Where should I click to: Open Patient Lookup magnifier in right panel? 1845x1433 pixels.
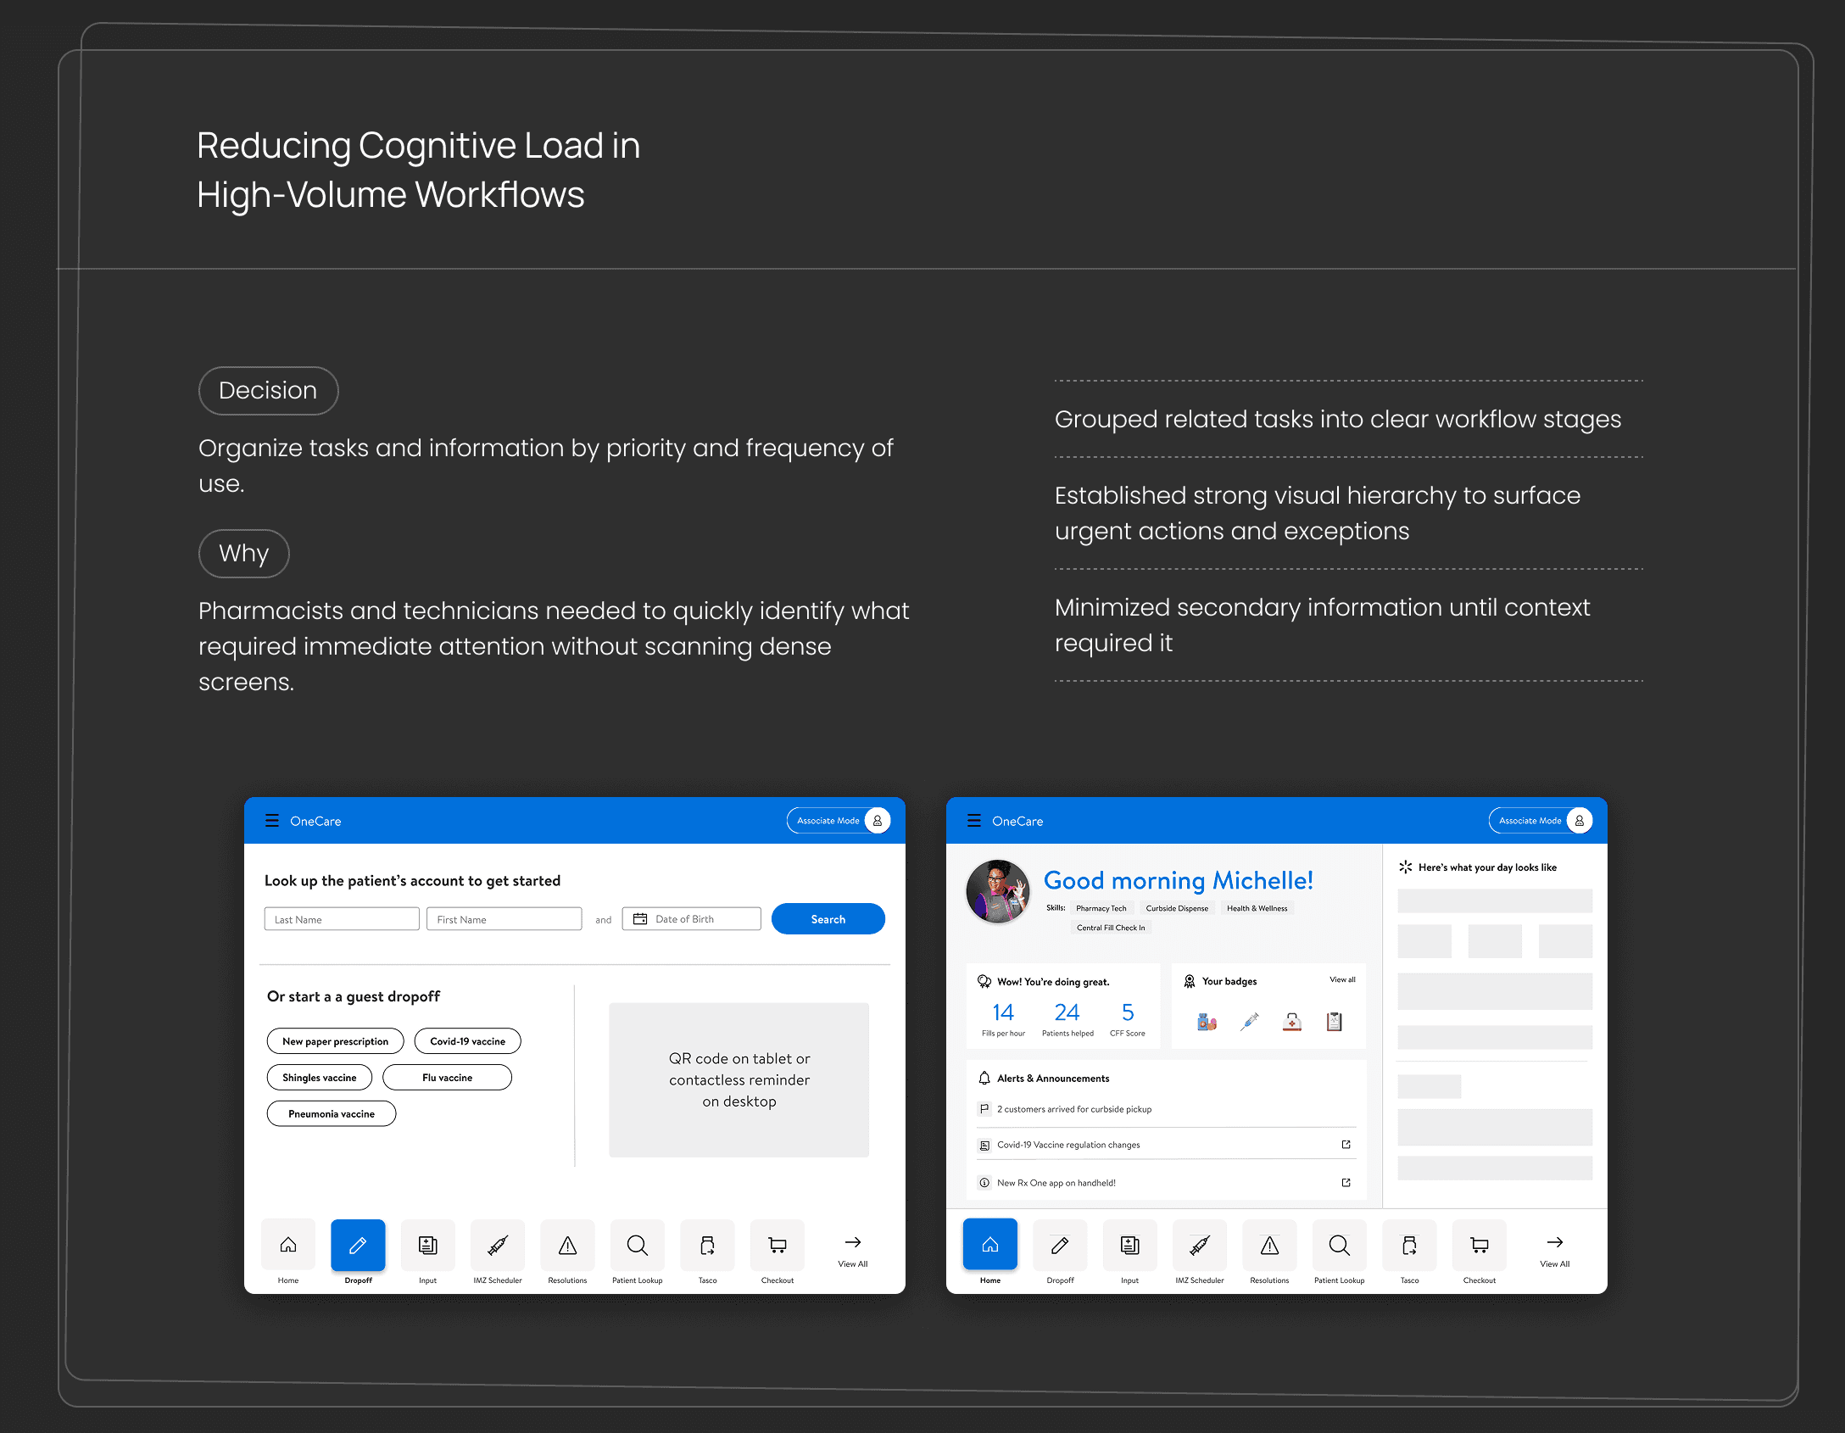tap(1339, 1245)
